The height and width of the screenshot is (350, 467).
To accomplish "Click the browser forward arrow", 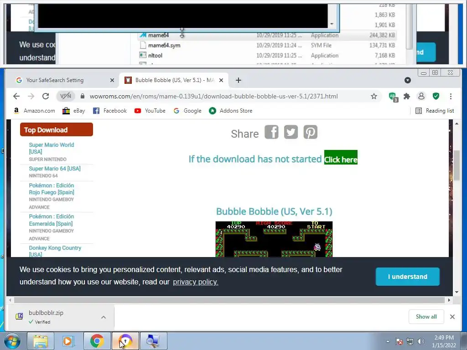I will [x=31, y=96].
